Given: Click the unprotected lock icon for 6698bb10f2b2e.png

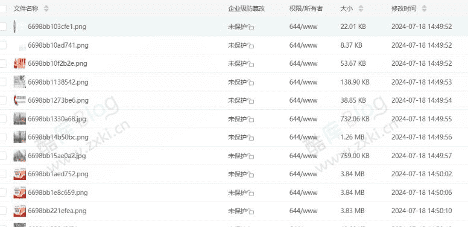Looking at the screenshot, I should (x=251, y=65).
